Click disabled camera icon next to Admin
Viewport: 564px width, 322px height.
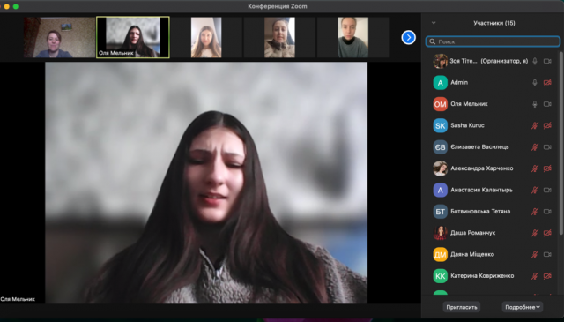point(547,83)
